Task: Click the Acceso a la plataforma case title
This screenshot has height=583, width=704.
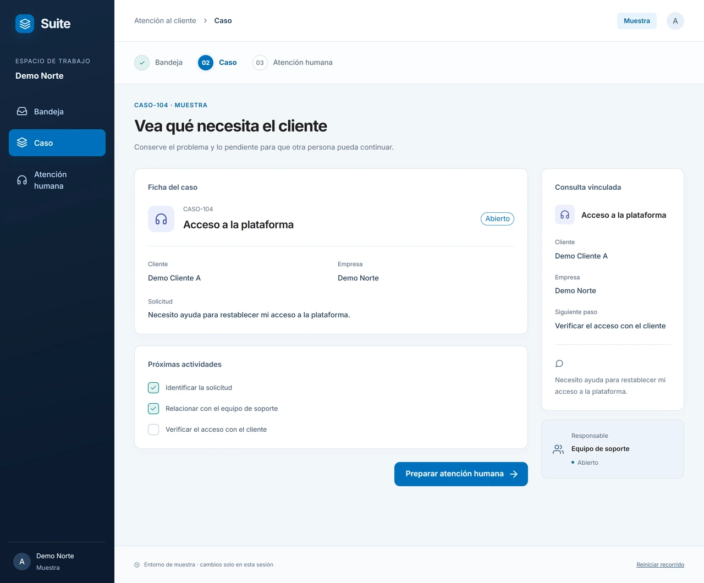Action: click(x=238, y=225)
